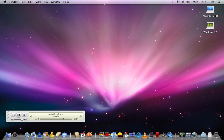Open the joystick app in Dock
This screenshot has width=224, height=140.
coord(126,135)
